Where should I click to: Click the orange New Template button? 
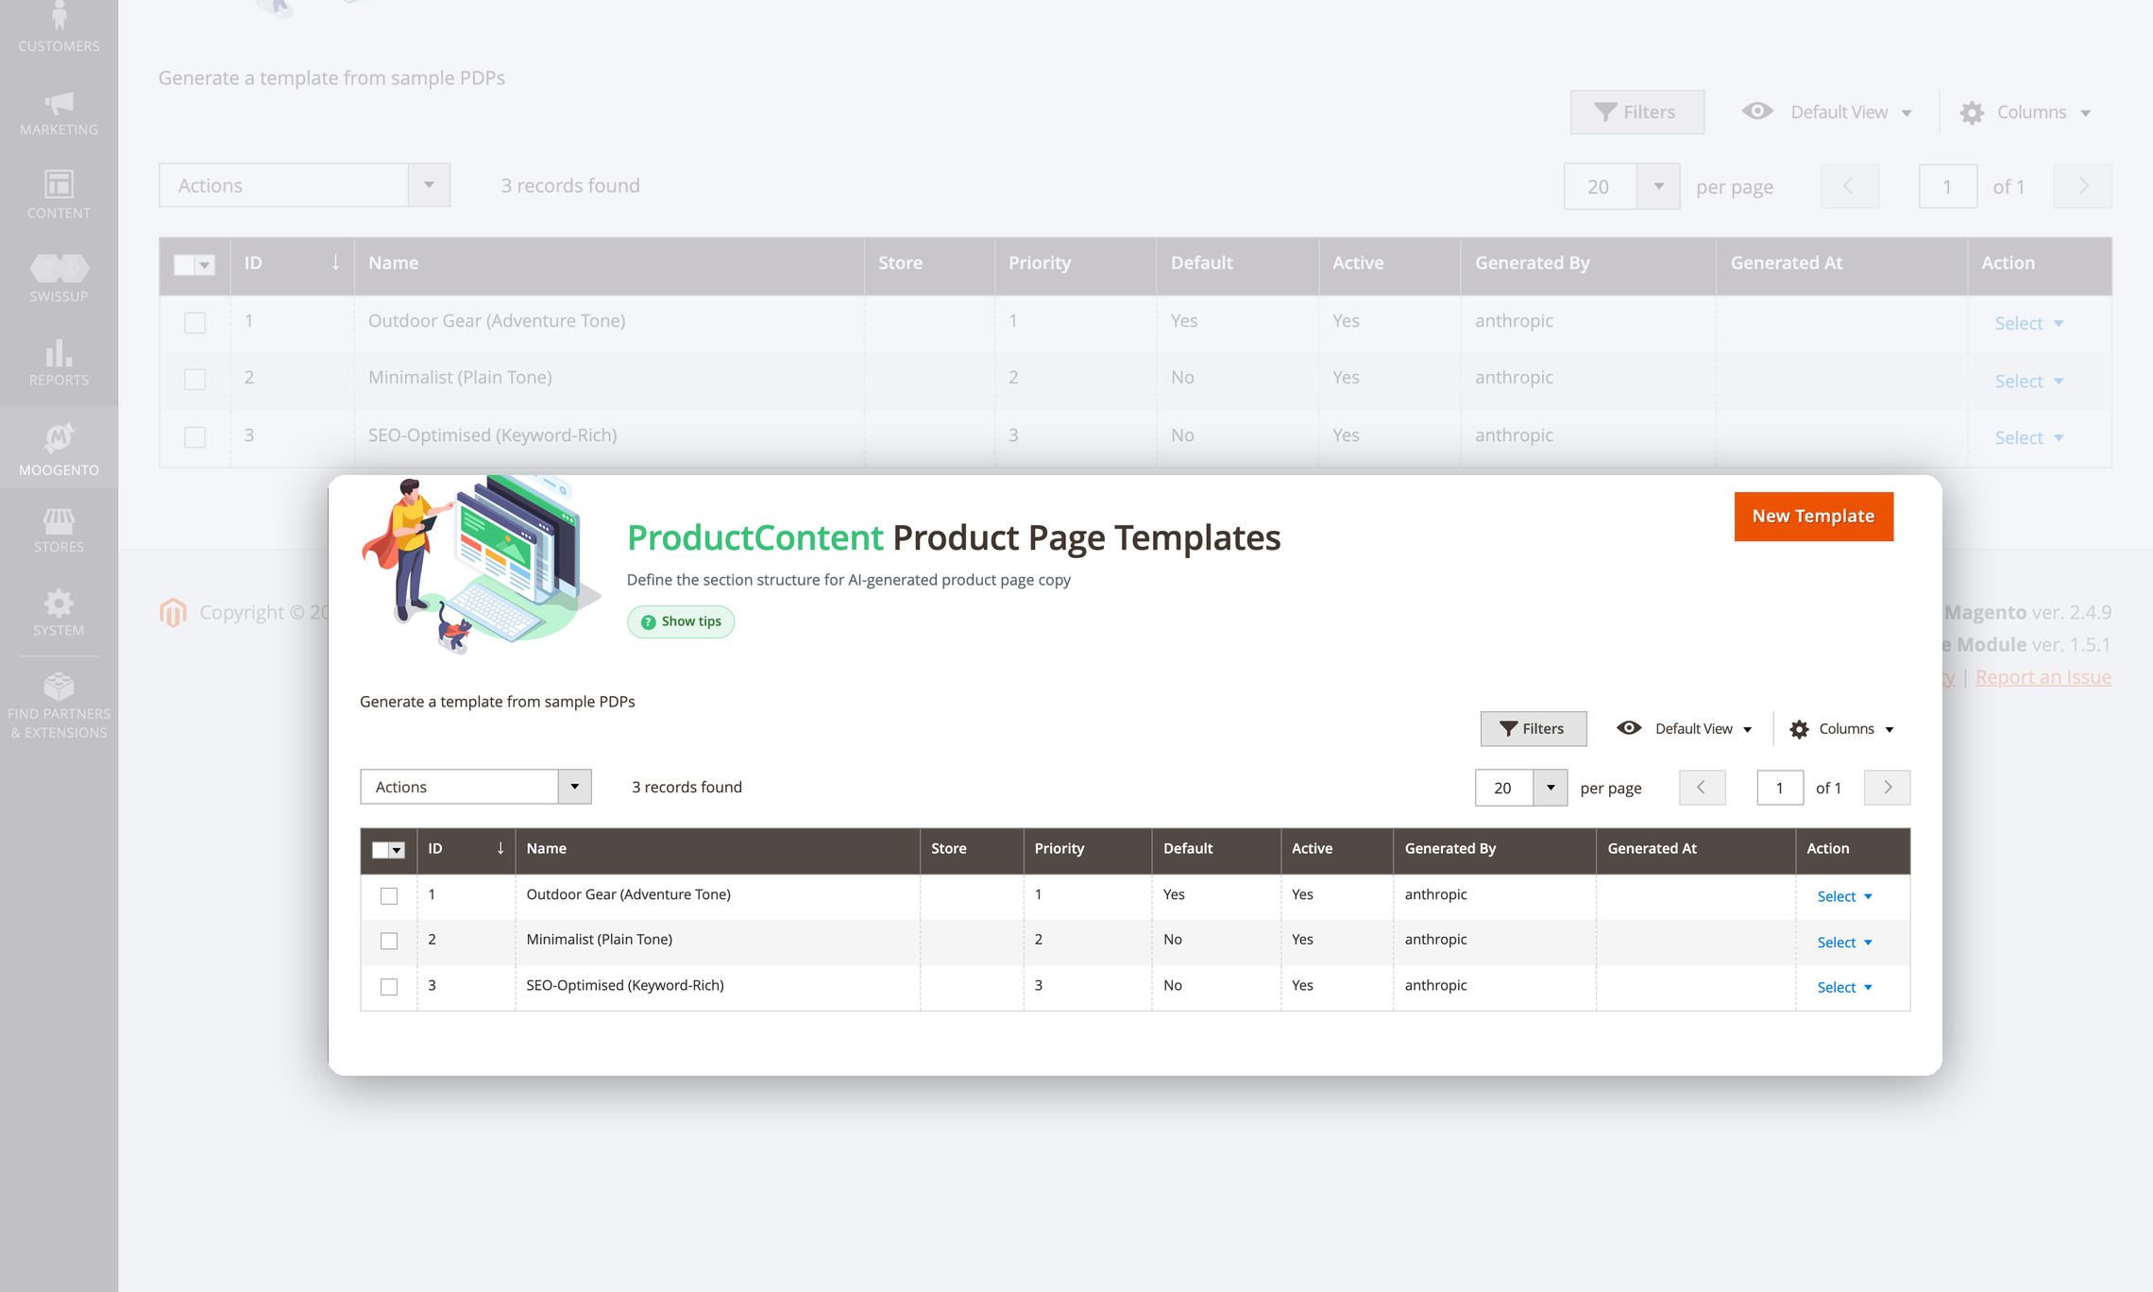(1813, 517)
